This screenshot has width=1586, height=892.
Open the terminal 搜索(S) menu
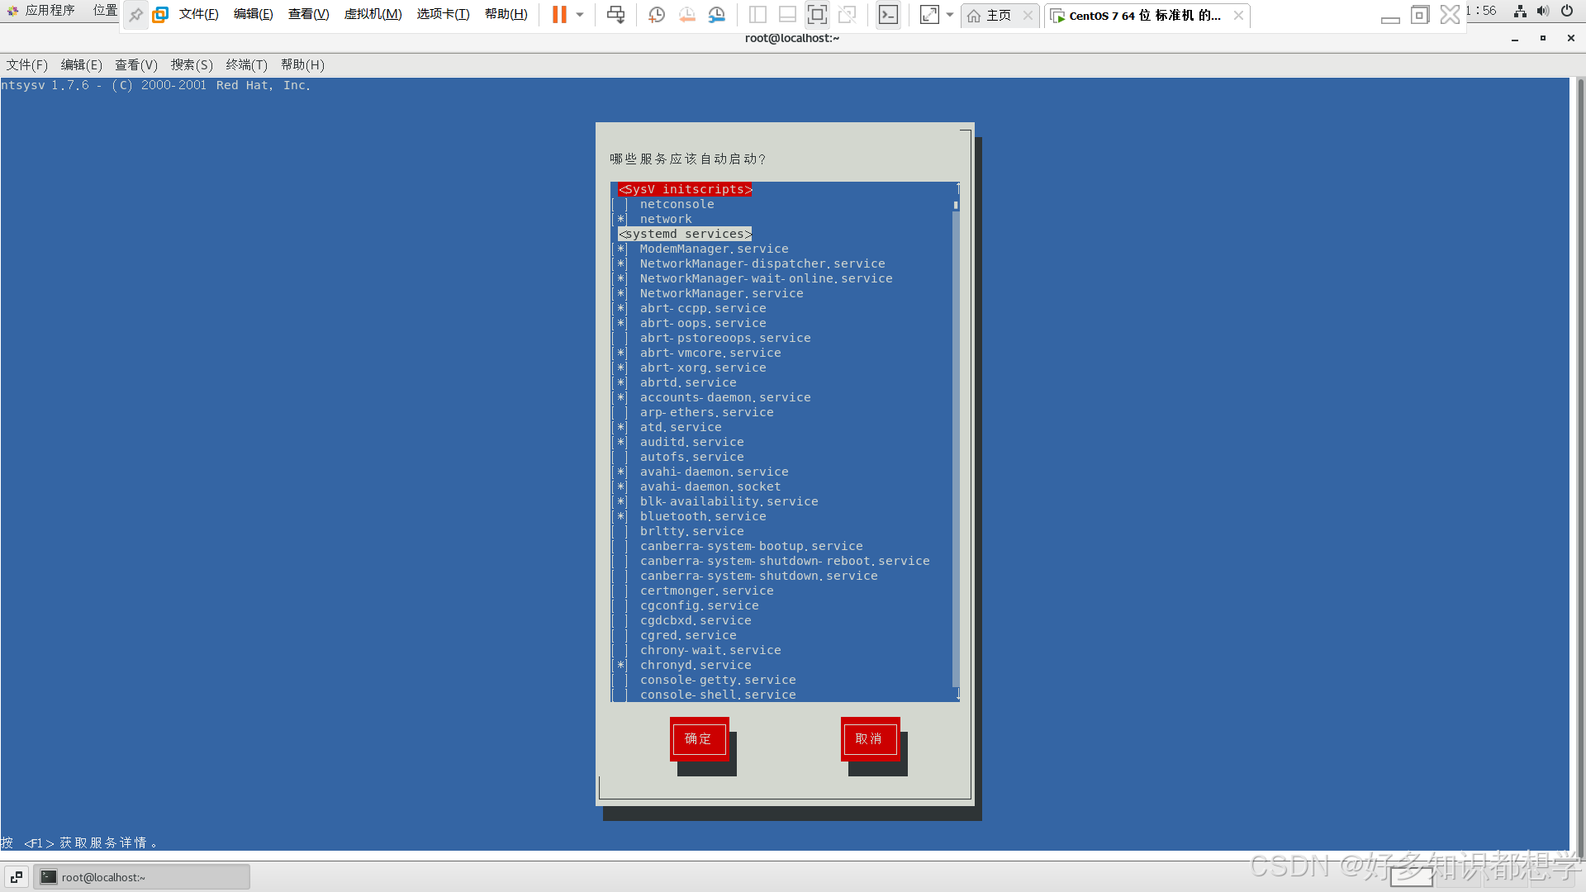coord(192,64)
